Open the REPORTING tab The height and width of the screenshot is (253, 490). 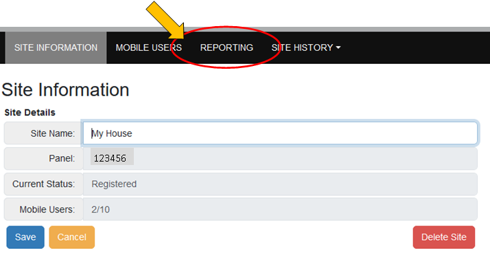[226, 47]
